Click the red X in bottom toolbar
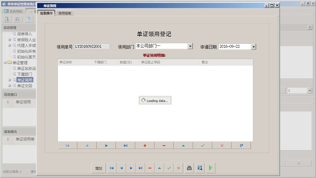Screen dimensions: 316x178 tap(178, 168)
